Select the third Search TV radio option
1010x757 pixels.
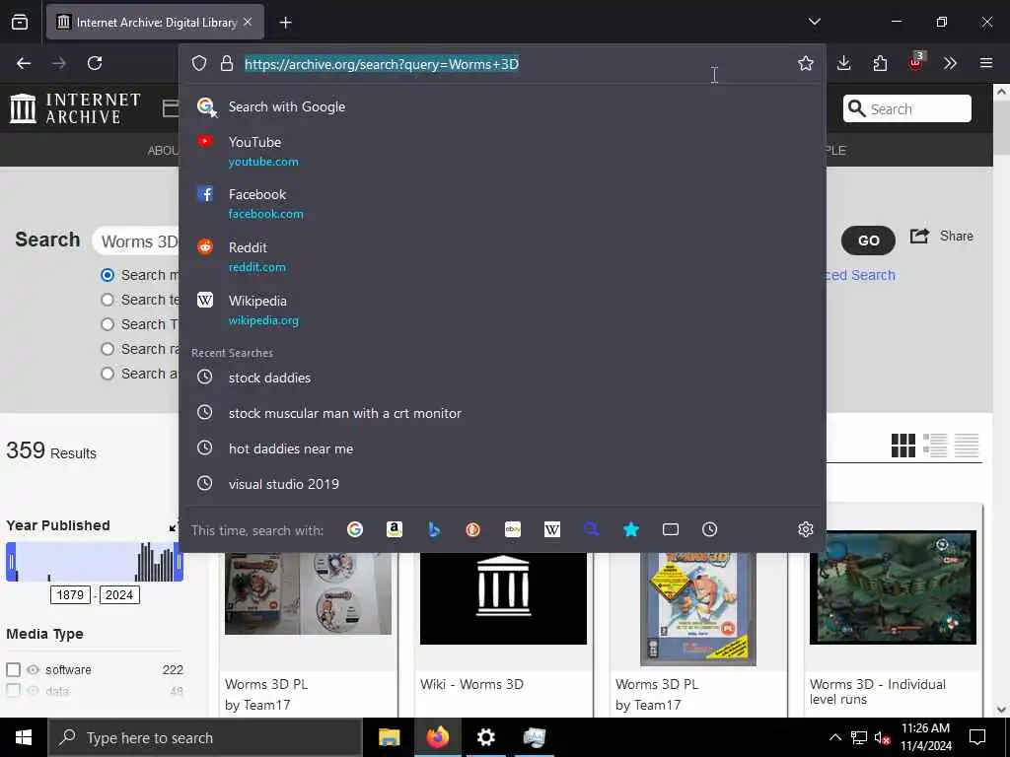pos(108,323)
